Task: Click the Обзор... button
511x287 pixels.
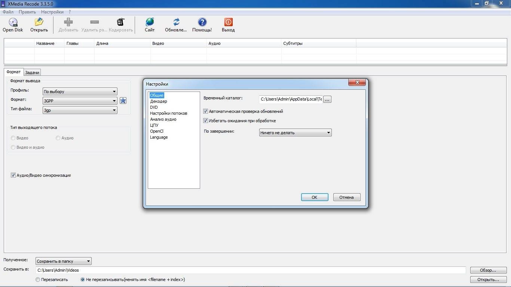Action: click(x=488, y=270)
